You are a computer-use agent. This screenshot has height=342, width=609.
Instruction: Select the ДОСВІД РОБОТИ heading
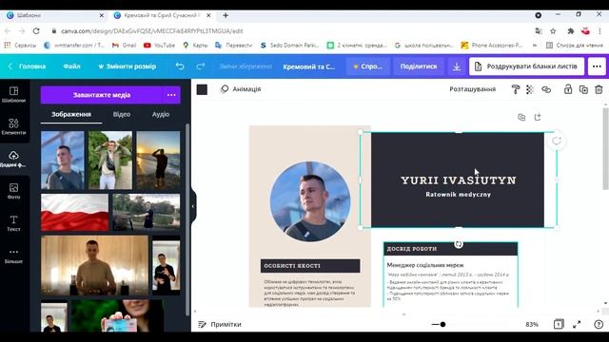pos(412,249)
